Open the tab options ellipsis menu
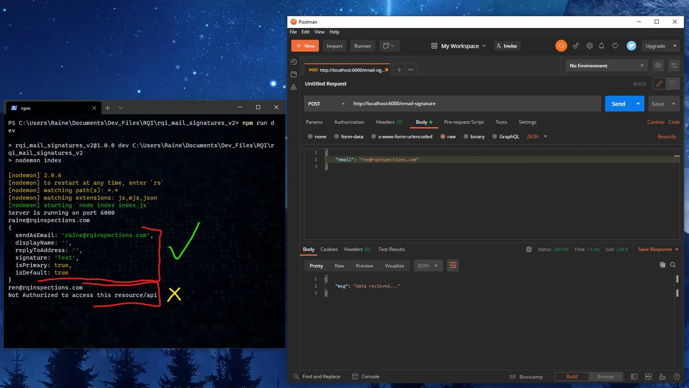The image size is (689, 388). (411, 70)
